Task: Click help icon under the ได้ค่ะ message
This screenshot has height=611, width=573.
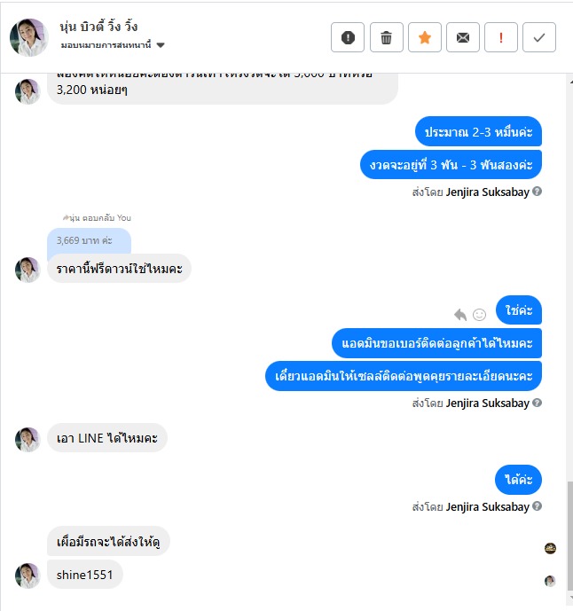Action: pos(538,505)
